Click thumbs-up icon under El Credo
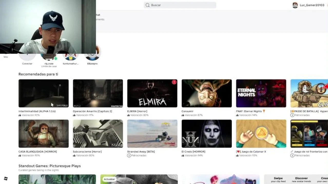This screenshot has height=184, width=328. pos(183,155)
